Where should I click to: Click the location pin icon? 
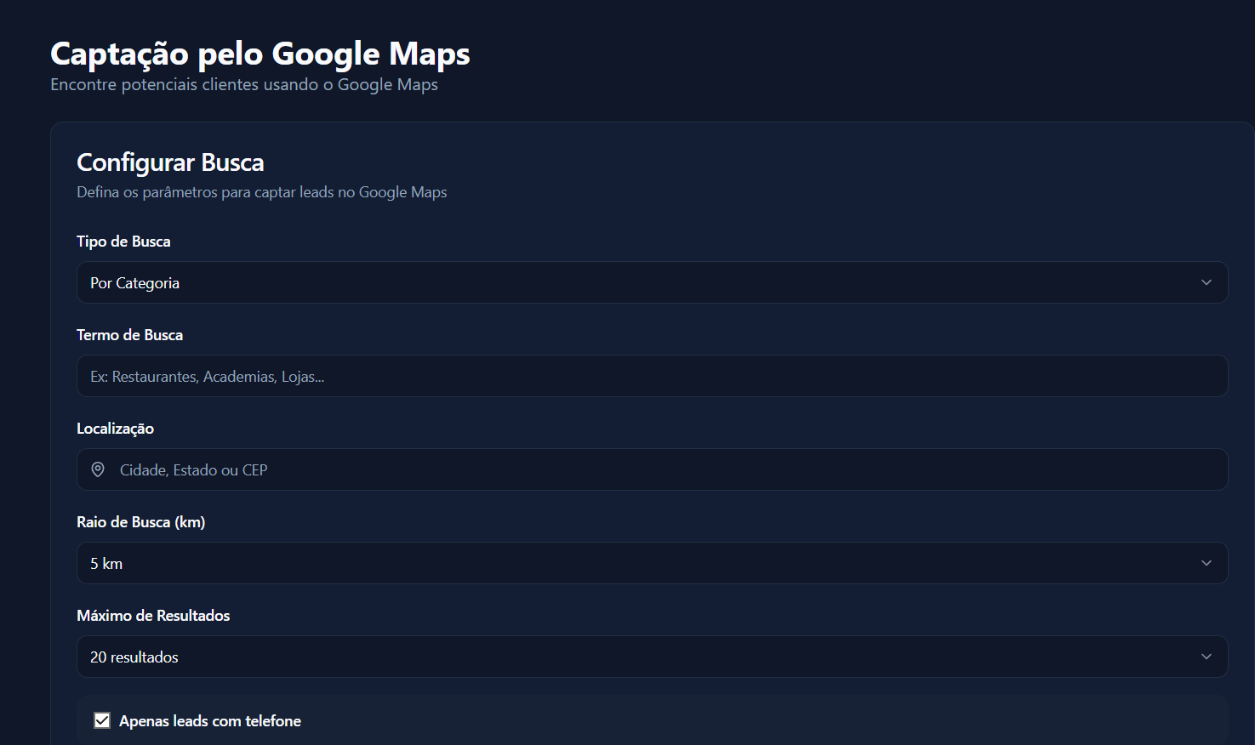click(x=98, y=469)
